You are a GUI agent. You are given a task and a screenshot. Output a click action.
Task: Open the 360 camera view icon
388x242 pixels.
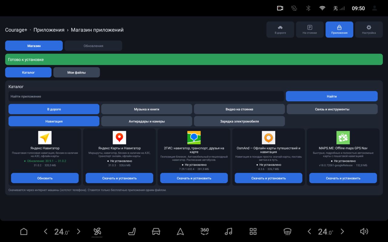point(205,231)
